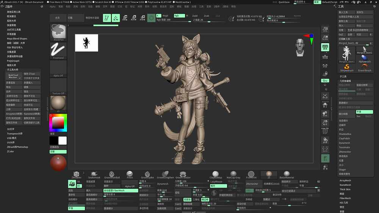Toggle the A channel button

158,16
